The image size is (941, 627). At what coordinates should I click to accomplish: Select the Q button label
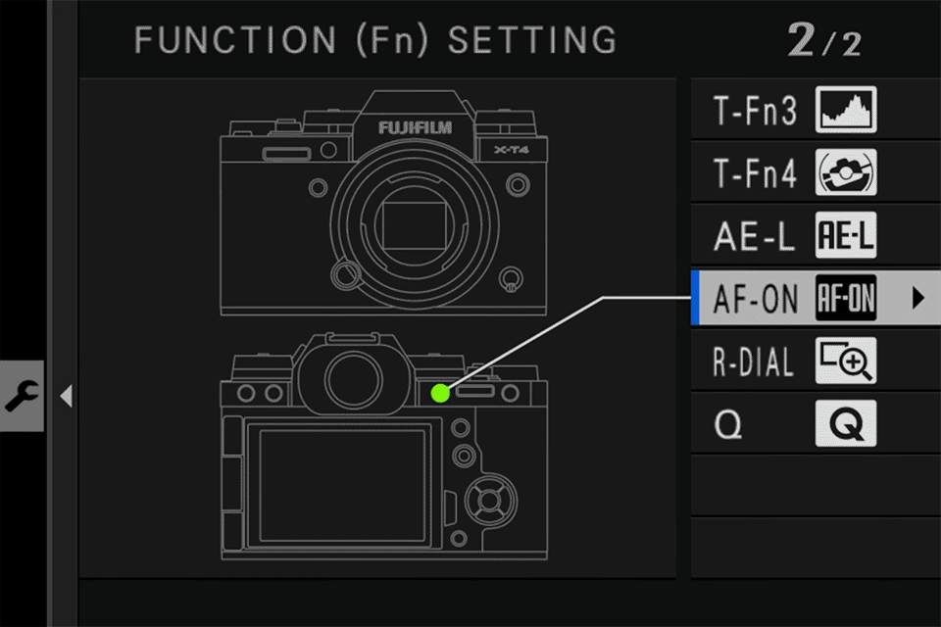tap(728, 425)
